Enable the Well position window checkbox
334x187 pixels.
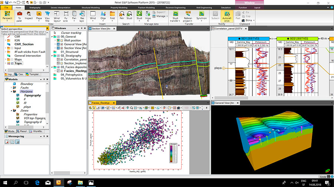62,41
